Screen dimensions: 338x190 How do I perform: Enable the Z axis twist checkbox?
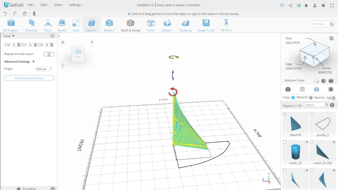tap(39, 45)
